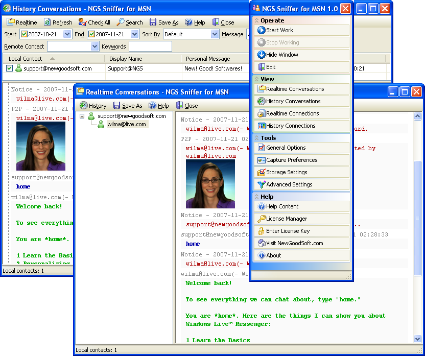This screenshot has height=356, width=425.
Task: Click the History Conversations icon in the View panel
Action: point(262,101)
